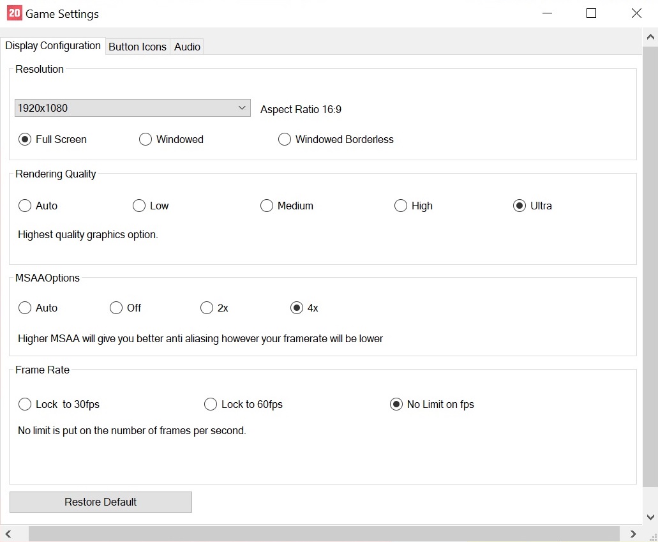Open the 1920x1080 resolution dropdown
Viewport: 658px width, 542px height.
(x=133, y=108)
